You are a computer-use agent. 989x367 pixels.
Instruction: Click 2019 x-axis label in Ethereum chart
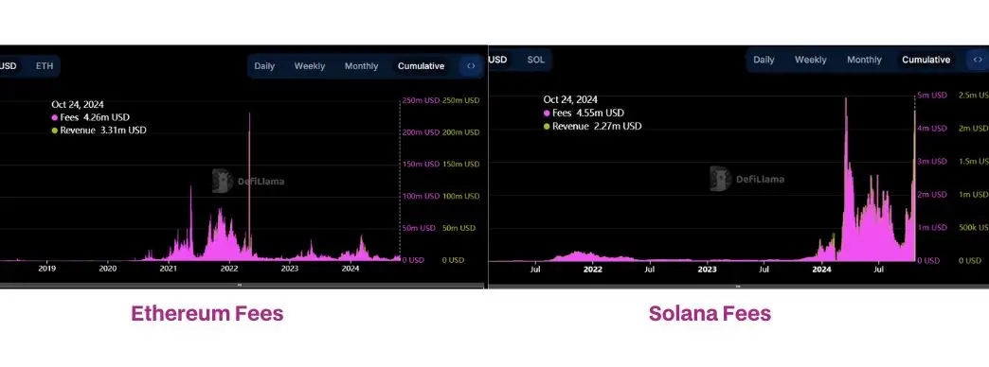coord(47,269)
